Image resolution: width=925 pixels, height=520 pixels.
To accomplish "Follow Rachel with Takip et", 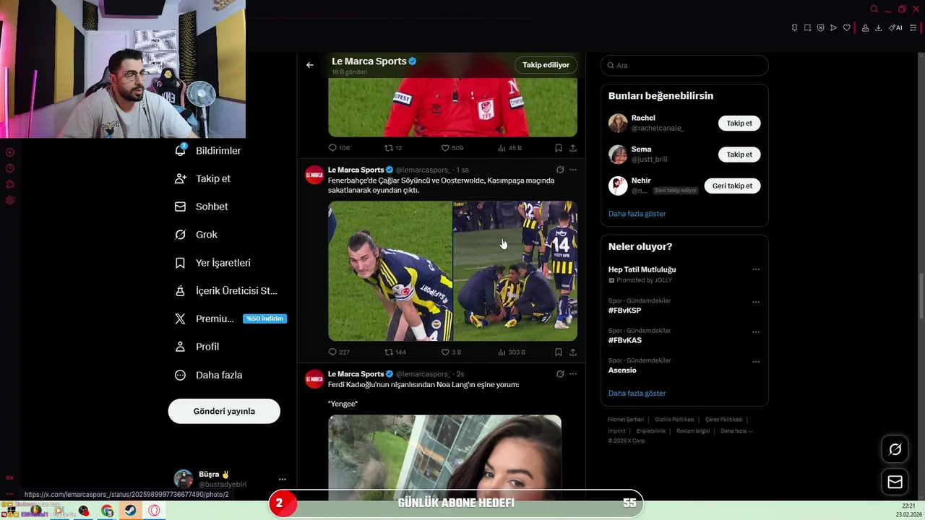I will [x=739, y=123].
